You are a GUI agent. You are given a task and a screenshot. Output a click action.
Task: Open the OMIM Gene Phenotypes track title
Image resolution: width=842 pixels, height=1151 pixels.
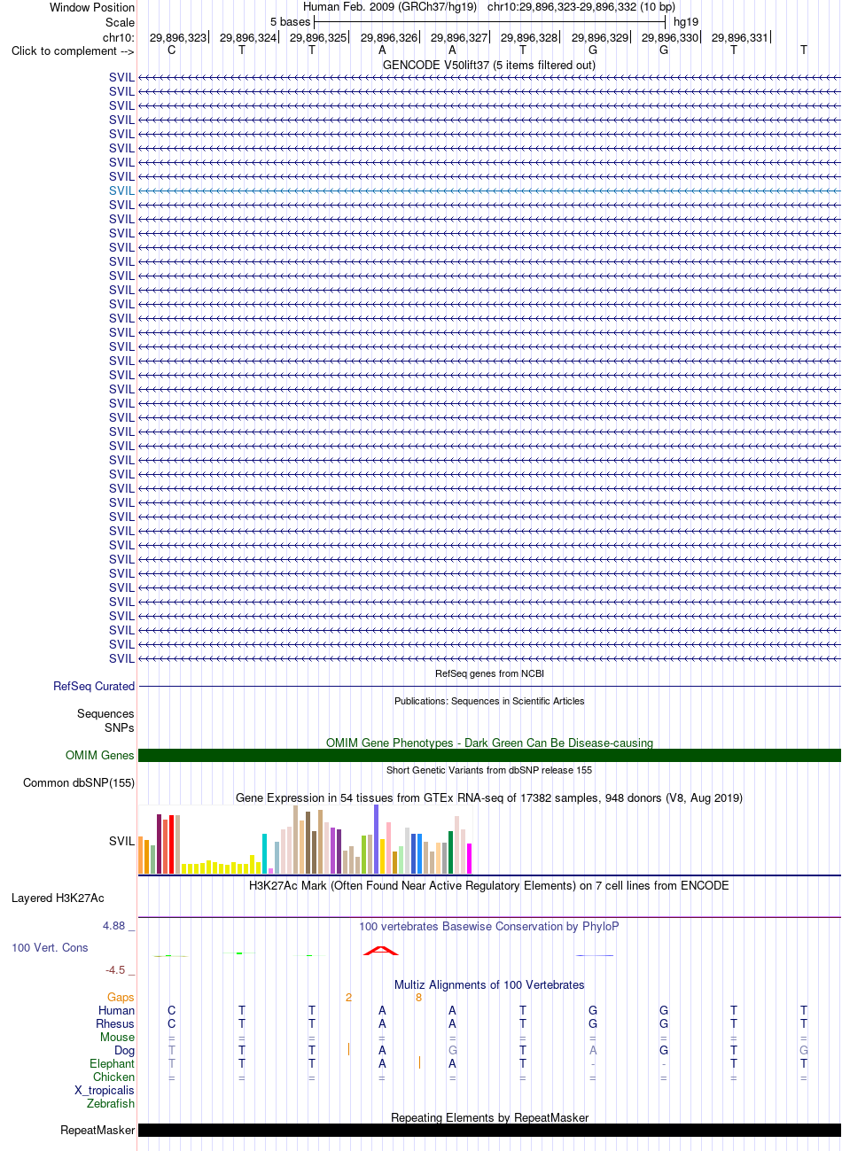(489, 743)
